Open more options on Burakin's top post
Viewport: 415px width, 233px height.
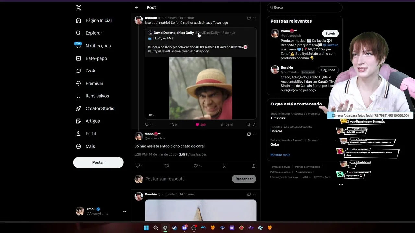tap(255, 18)
